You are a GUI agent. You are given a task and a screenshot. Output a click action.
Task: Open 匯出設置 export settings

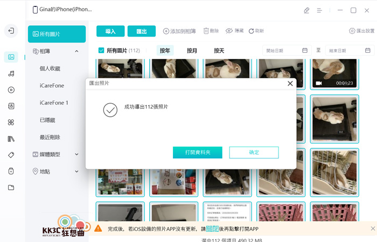(x=361, y=31)
